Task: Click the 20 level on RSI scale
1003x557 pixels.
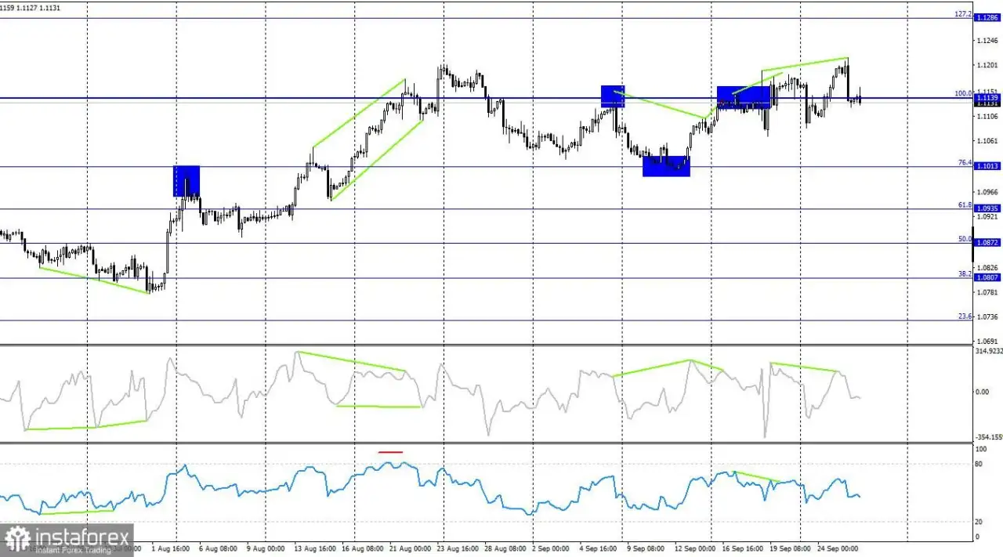Action: [x=979, y=522]
